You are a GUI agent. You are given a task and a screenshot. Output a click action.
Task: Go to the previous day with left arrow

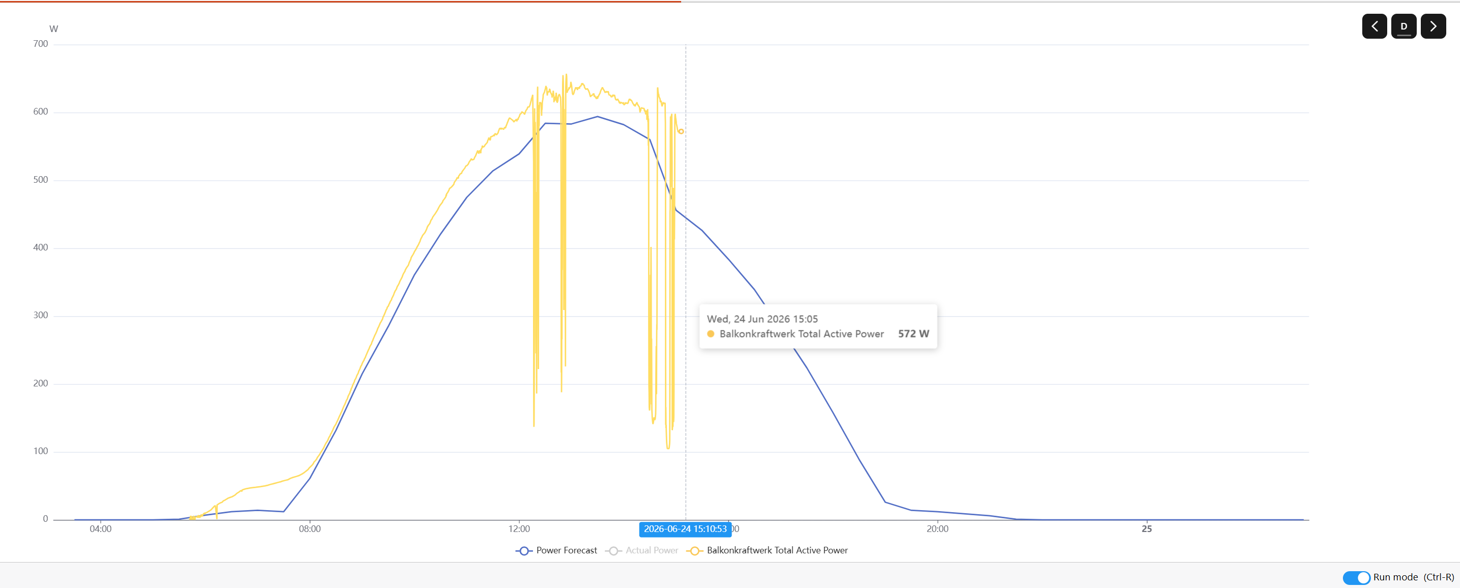pyautogui.click(x=1374, y=26)
